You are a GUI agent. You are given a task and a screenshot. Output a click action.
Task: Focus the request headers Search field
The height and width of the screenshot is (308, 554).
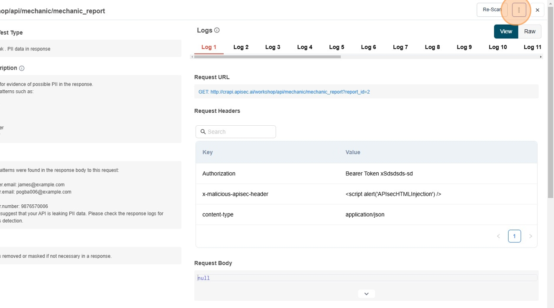click(x=240, y=132)
